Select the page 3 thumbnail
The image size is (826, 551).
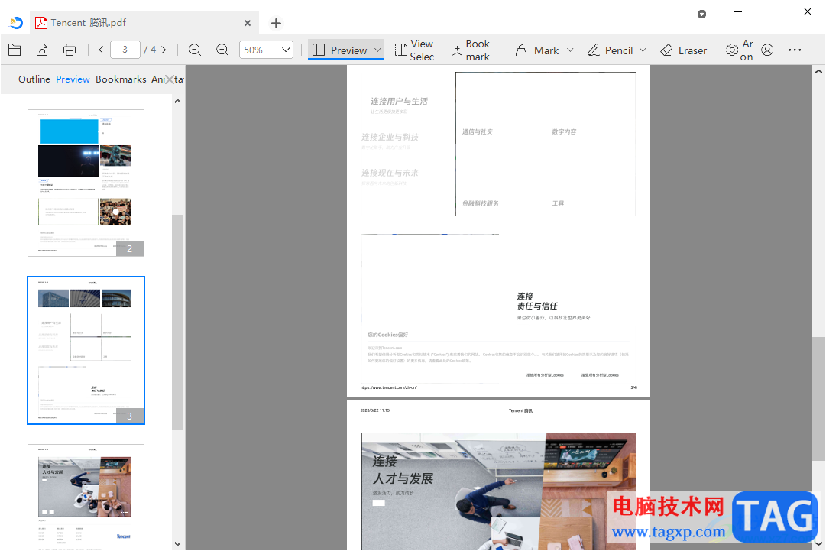pos(86,350)
